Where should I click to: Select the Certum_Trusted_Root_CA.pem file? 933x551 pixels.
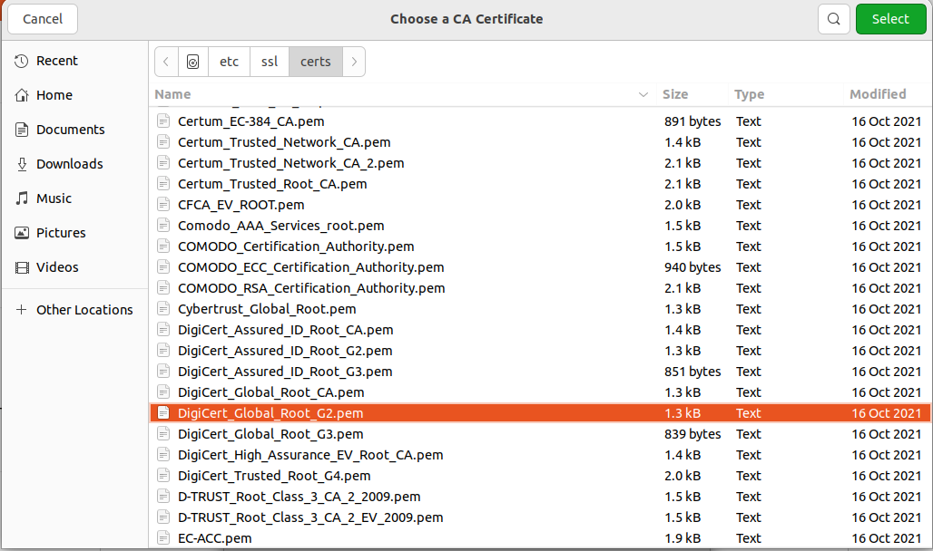click(272, 184)
